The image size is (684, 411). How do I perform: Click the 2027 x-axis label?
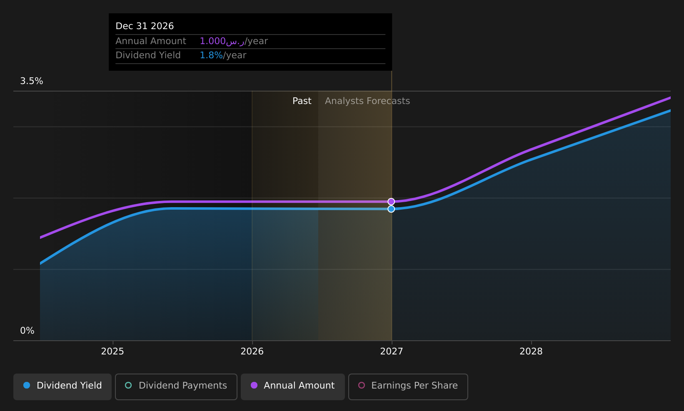point(392,352)
